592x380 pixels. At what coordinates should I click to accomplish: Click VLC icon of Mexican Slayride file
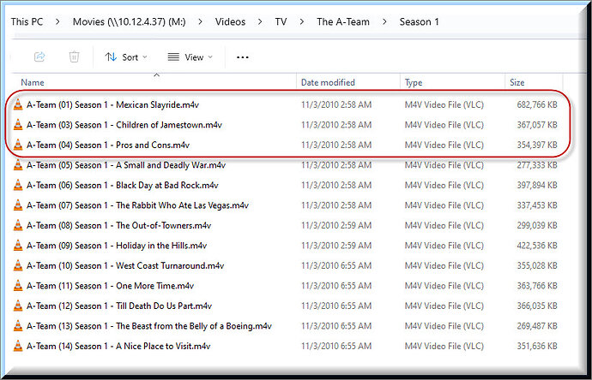tap(18, 104)
